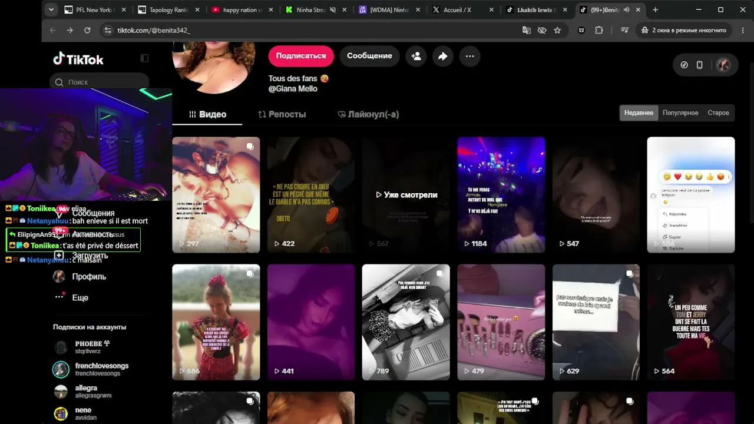Image resolution: width=754 pixels, height=424 pixels.
Task: Click the crossed-eye tracking protection icon
Action: [x=542, y=30]
